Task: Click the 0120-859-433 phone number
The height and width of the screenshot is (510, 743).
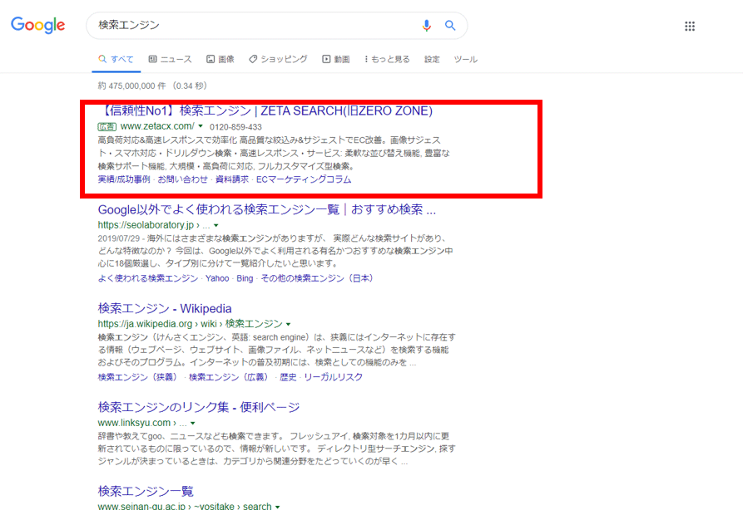Action: pyautogui.click(x=235, y=127)
